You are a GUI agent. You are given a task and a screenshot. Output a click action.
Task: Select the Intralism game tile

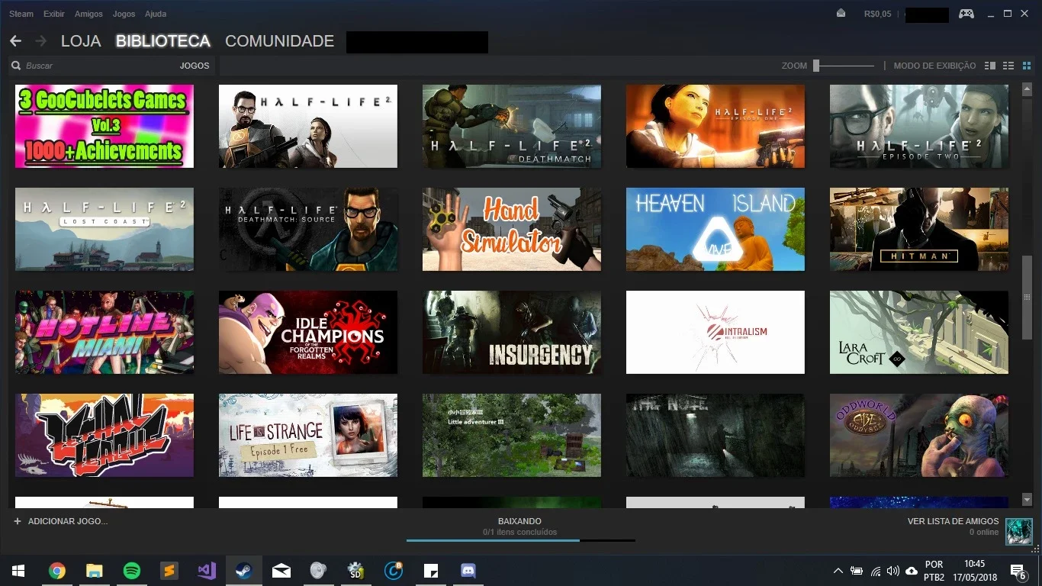(x=716, y=332)
